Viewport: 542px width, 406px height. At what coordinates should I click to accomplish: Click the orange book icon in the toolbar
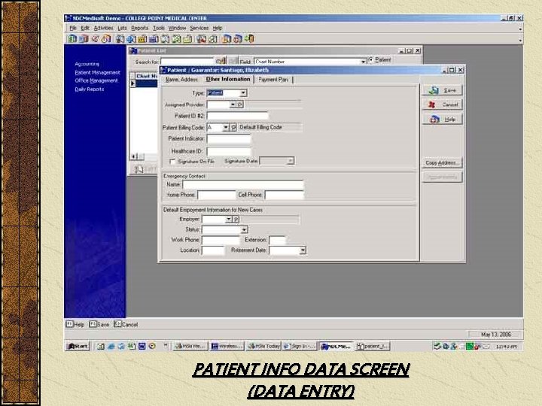pyautogui.click(x=227, y=38)
